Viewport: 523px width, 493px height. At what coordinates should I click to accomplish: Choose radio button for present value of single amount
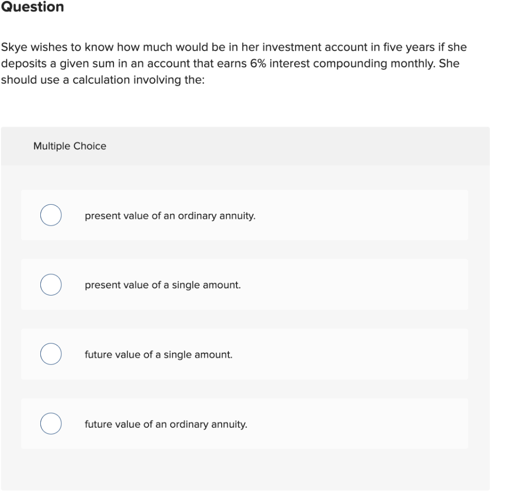[x=51, y=285]
